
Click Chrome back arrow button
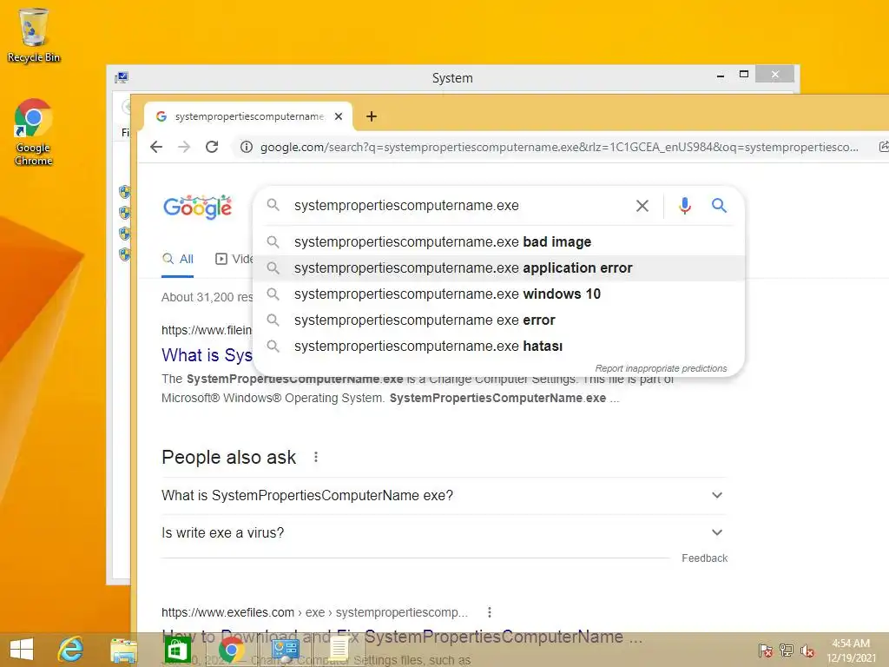156,147
